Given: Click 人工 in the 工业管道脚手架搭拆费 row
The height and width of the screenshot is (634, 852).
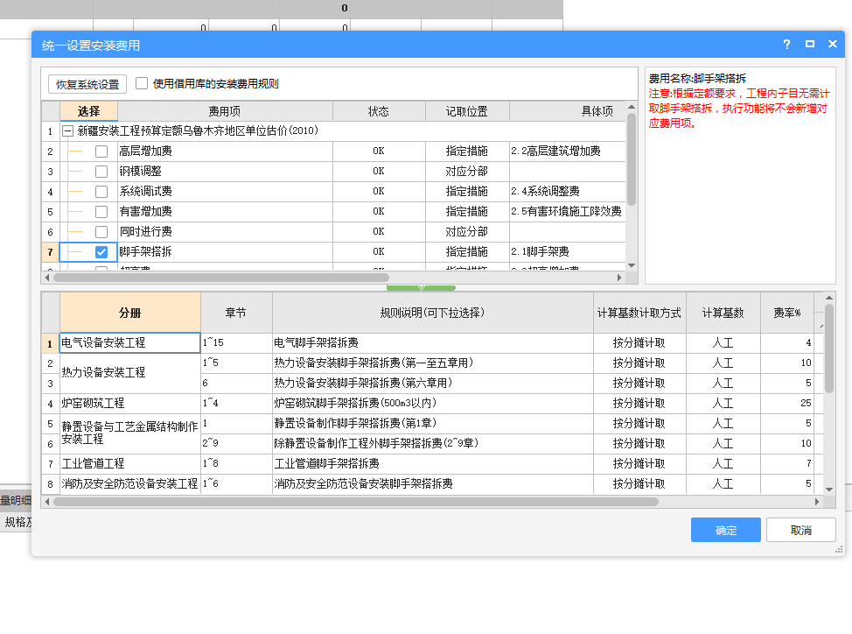Looking at the screenshot, I should point(723,464).
